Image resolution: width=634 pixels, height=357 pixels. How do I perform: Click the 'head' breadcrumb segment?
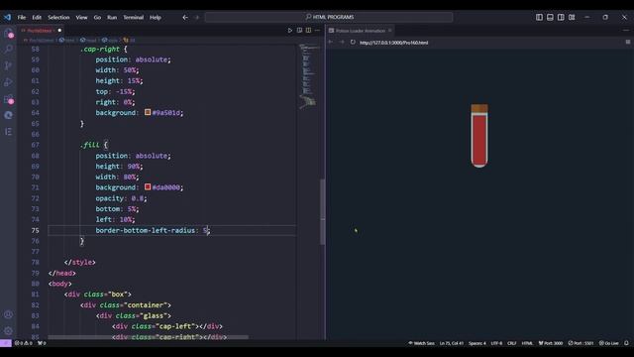click(88, 40)
